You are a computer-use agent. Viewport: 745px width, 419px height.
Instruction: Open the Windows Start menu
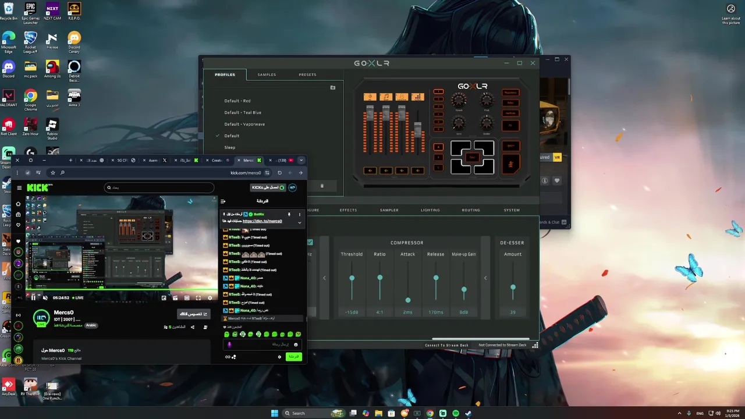point(274,413)
